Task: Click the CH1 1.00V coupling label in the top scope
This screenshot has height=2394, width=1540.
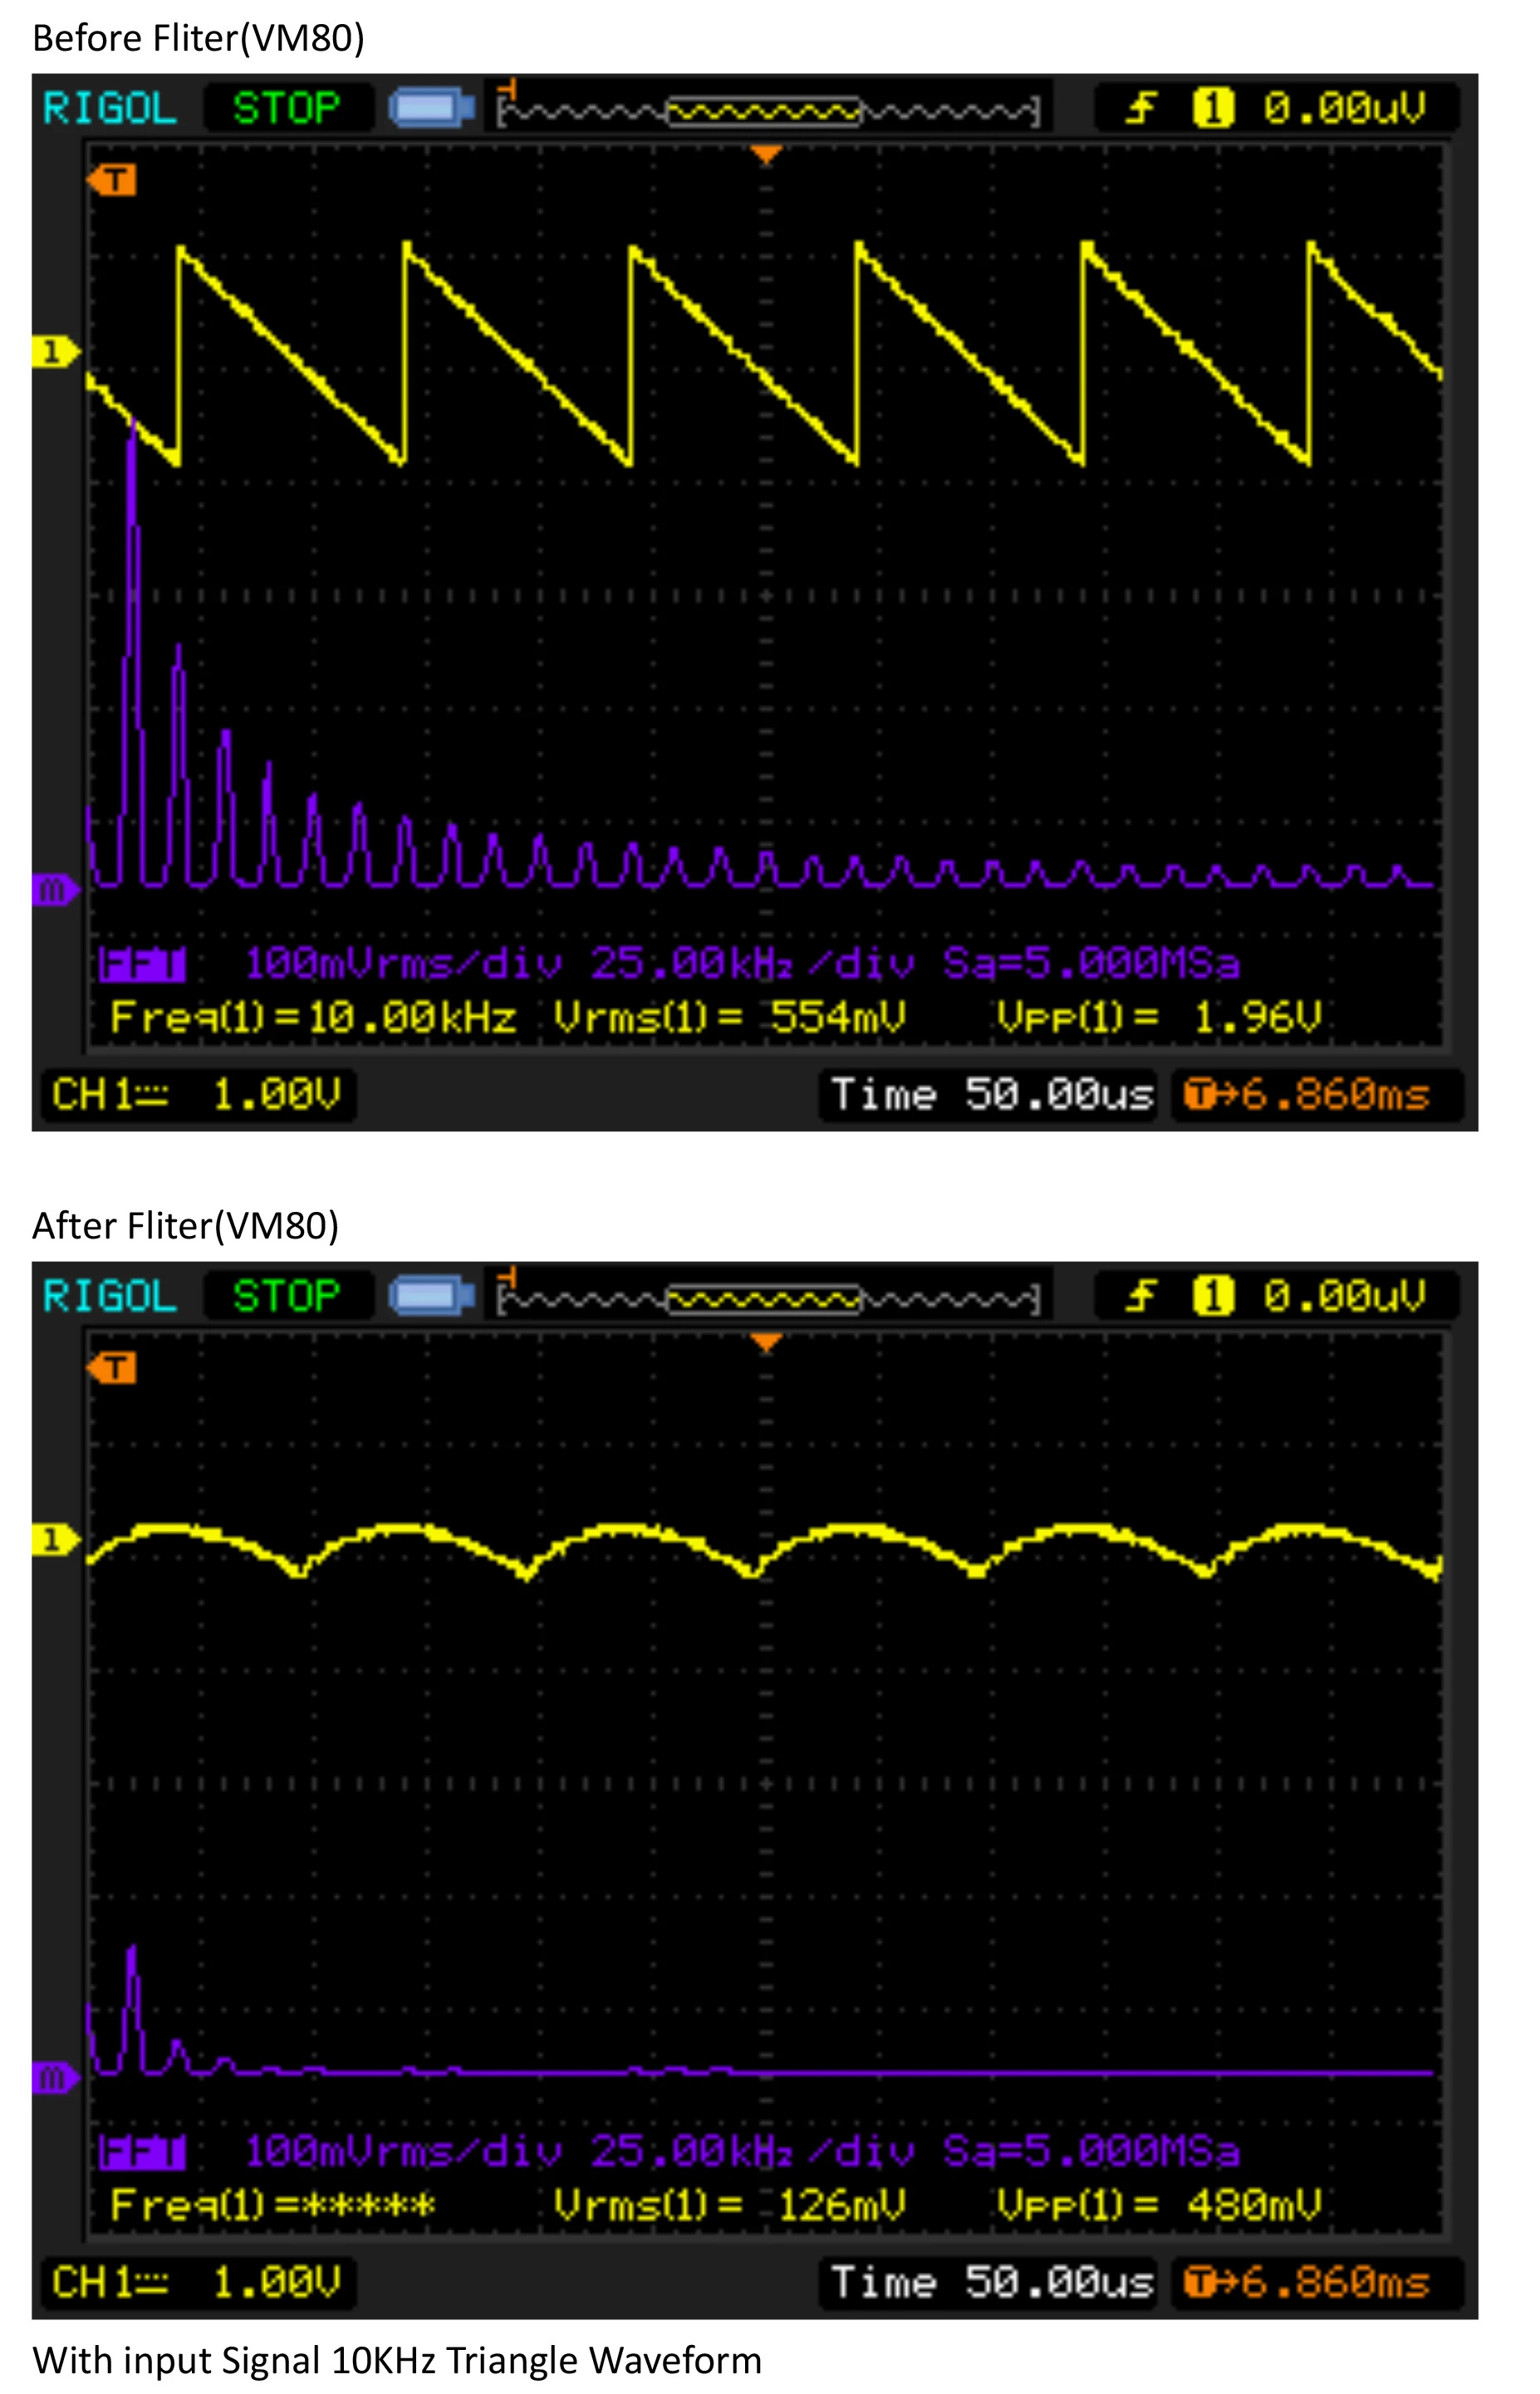Action: [197, 1094]
